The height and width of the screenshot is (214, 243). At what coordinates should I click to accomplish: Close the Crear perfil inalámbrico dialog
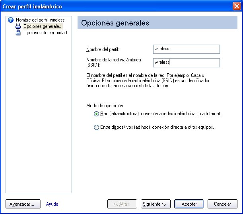237,6
